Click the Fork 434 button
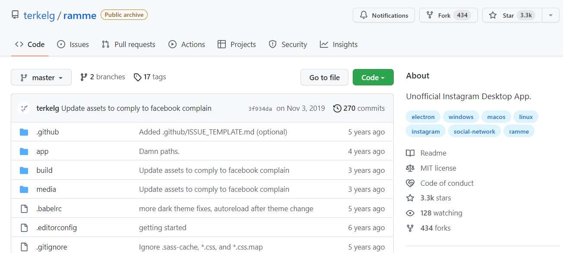Viewport: 563px width, 253px height. tap(449, 15)
